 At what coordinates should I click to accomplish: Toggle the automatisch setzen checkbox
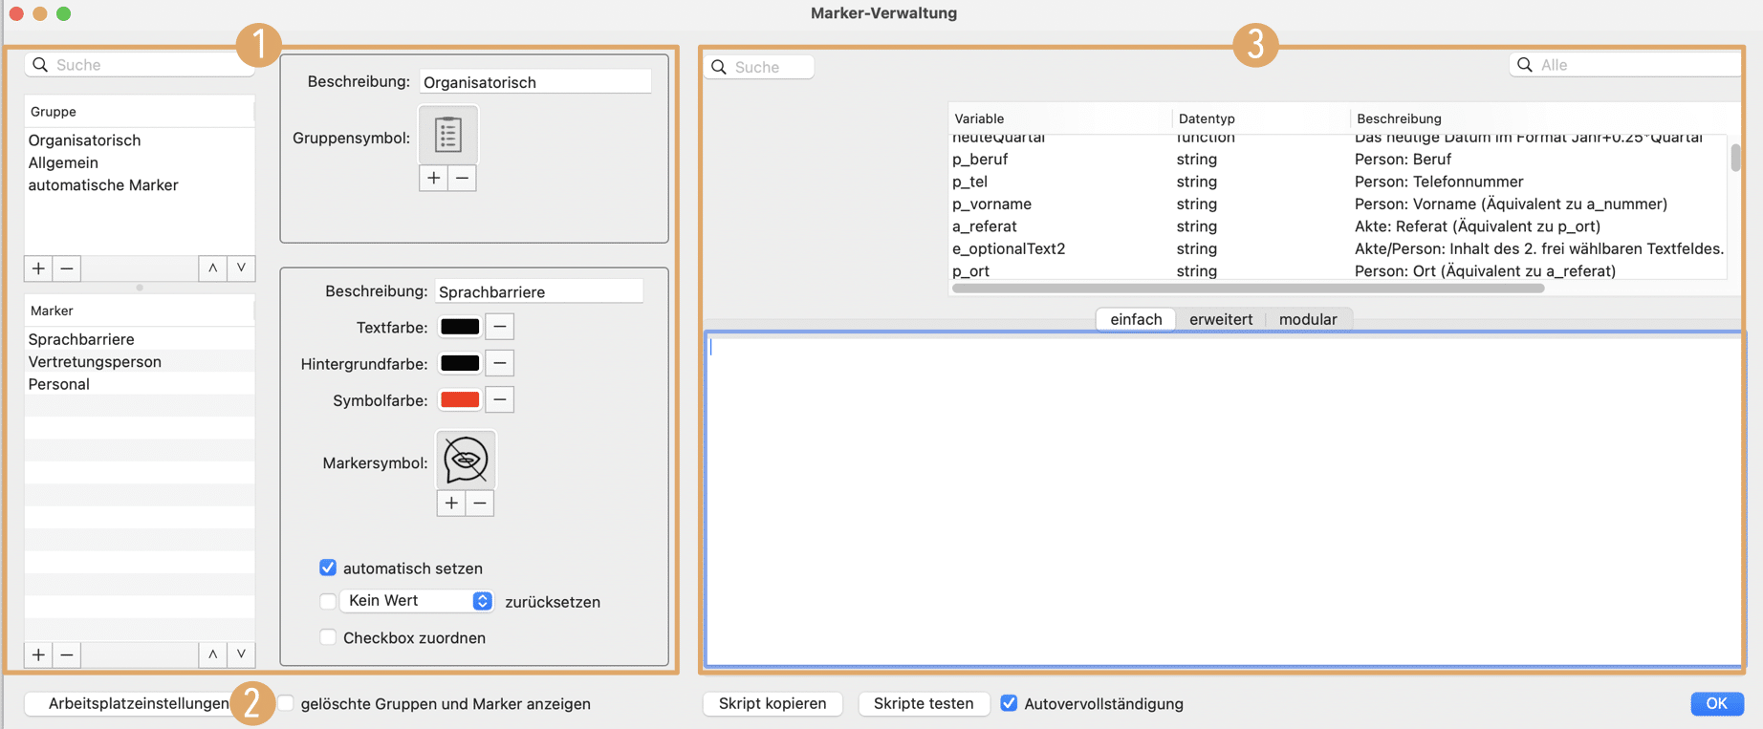coord(328,568)
